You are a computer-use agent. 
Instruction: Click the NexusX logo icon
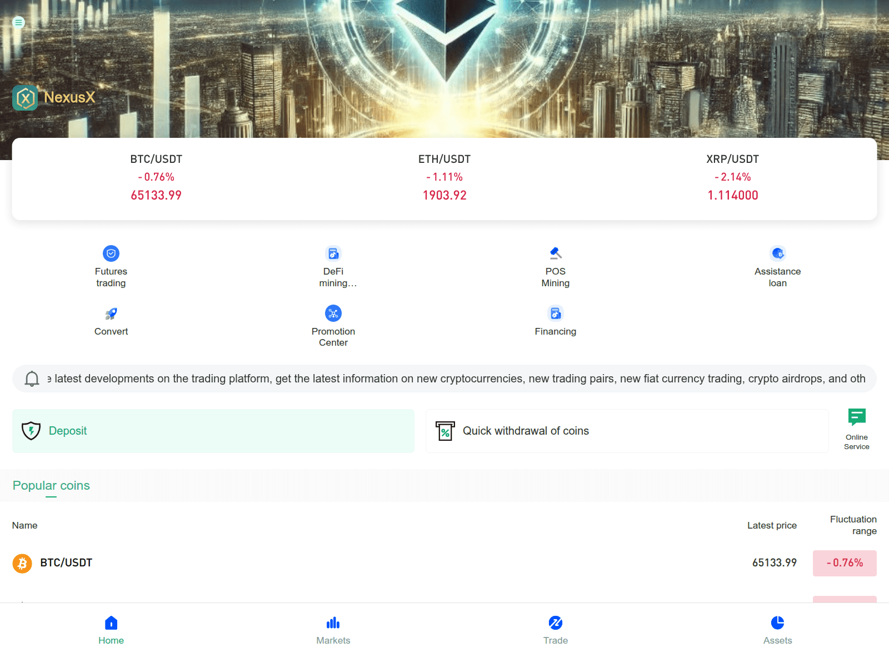25,98
